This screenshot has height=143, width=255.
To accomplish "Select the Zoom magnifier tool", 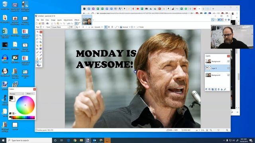I will click(41, 42).
